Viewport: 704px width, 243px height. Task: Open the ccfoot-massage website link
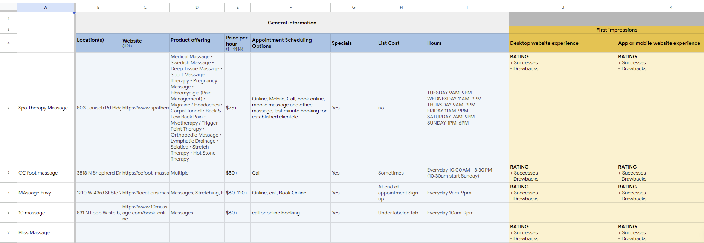tap(145, 173)
